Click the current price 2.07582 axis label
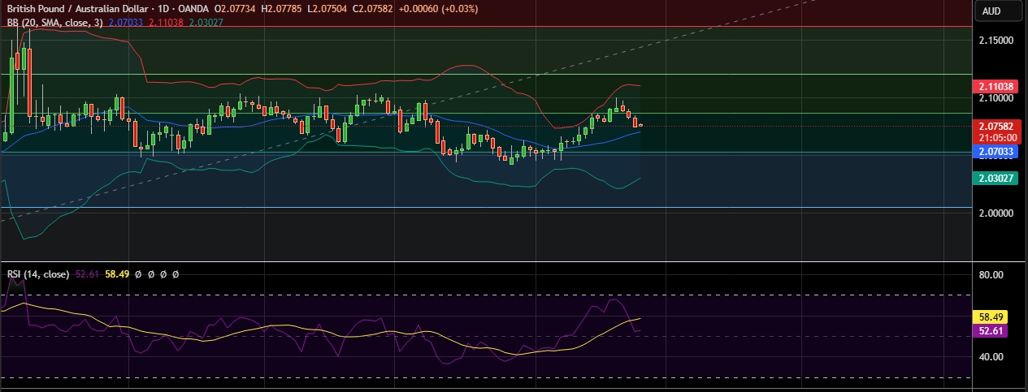This screenshot has width=1028, height=392. click(995, 127)
